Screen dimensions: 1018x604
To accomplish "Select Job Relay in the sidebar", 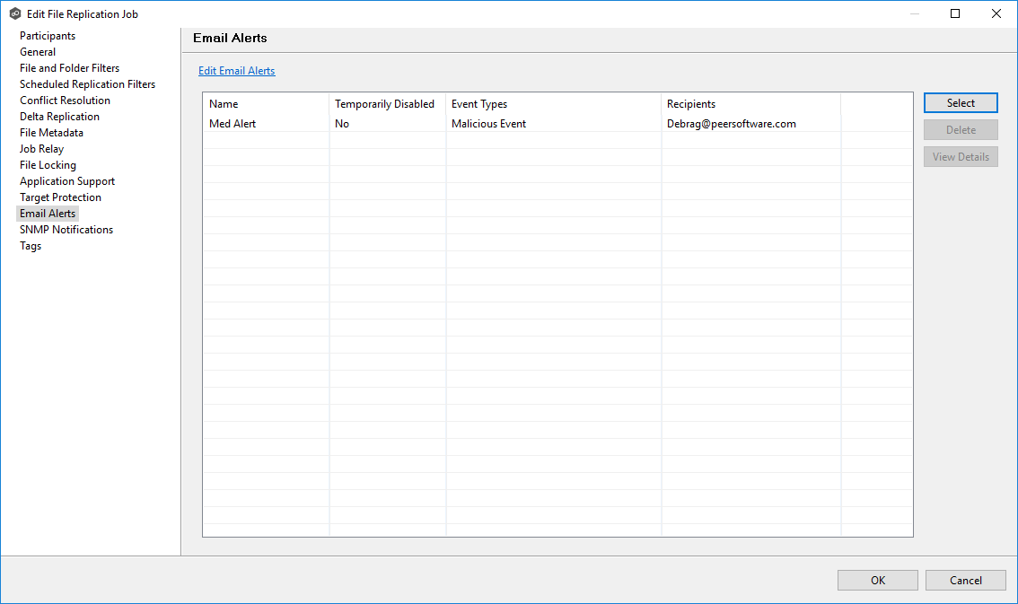I will (x=41, y=149).
